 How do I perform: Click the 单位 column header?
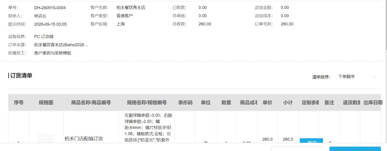tap(205, 103)
